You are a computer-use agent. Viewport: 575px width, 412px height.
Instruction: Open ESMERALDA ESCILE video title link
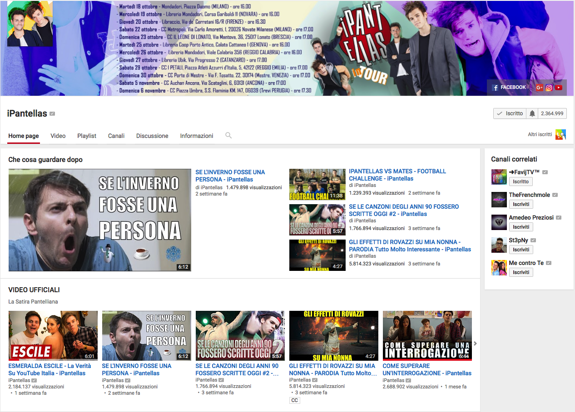click(50, 369)
